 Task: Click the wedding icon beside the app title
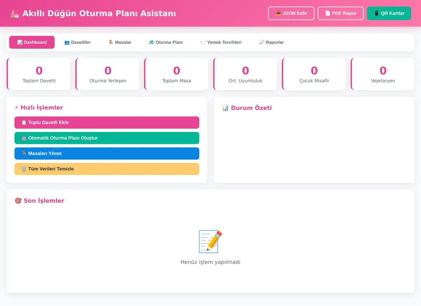15,13
